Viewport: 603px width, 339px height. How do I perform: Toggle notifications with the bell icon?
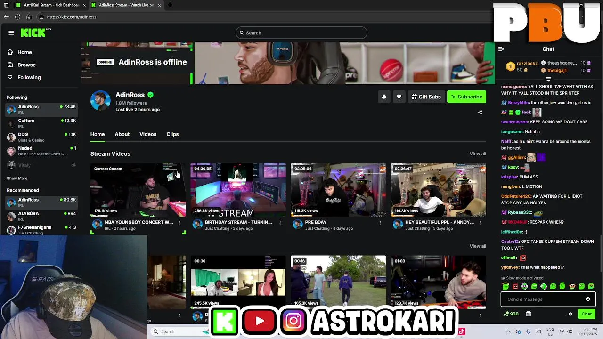[x=384, y=97]
